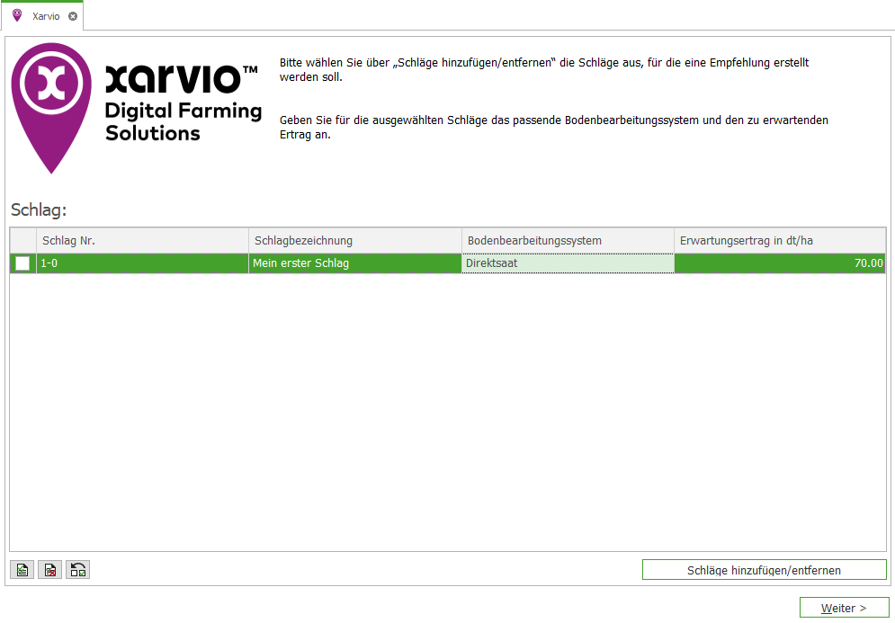
Task: Click the document icon with red cross
Action: coord(49,569)
